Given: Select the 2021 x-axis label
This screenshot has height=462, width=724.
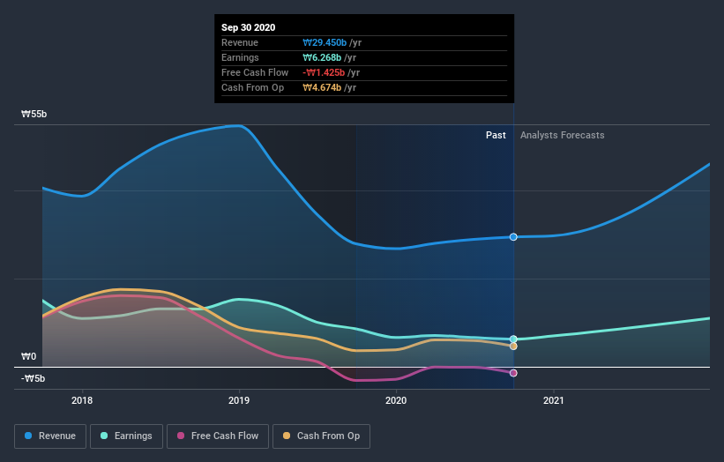Looking at the screenshot, I should 554,400.
